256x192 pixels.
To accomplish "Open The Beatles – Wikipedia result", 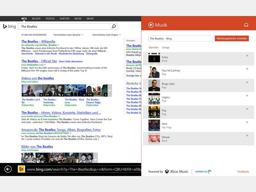I will (38, 42).
